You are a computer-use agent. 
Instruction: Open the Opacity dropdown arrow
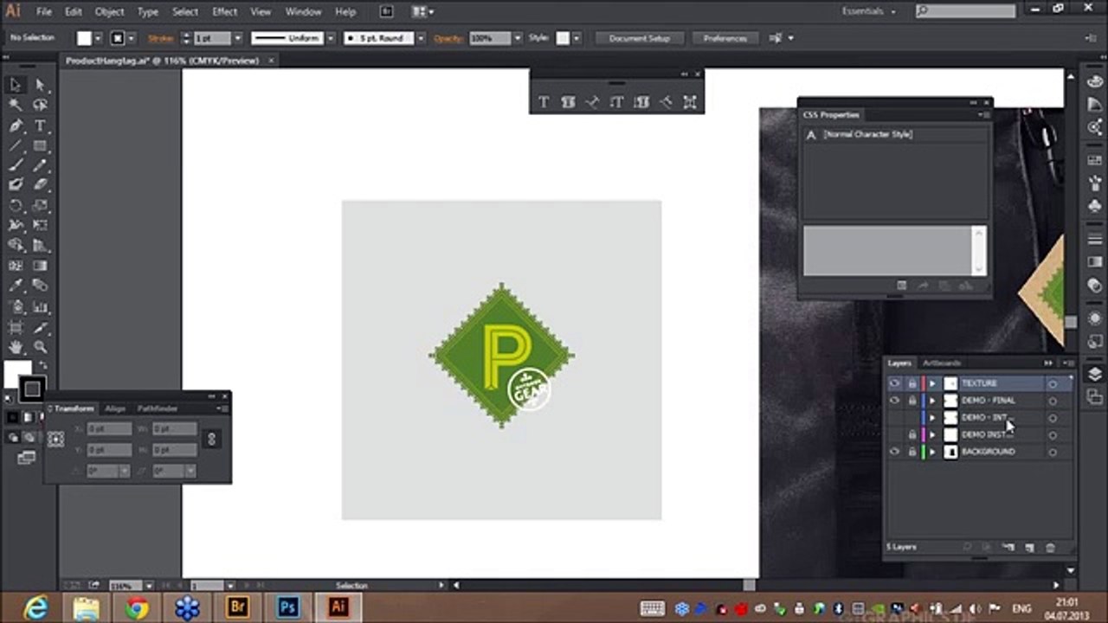click(x=517, y=38)
